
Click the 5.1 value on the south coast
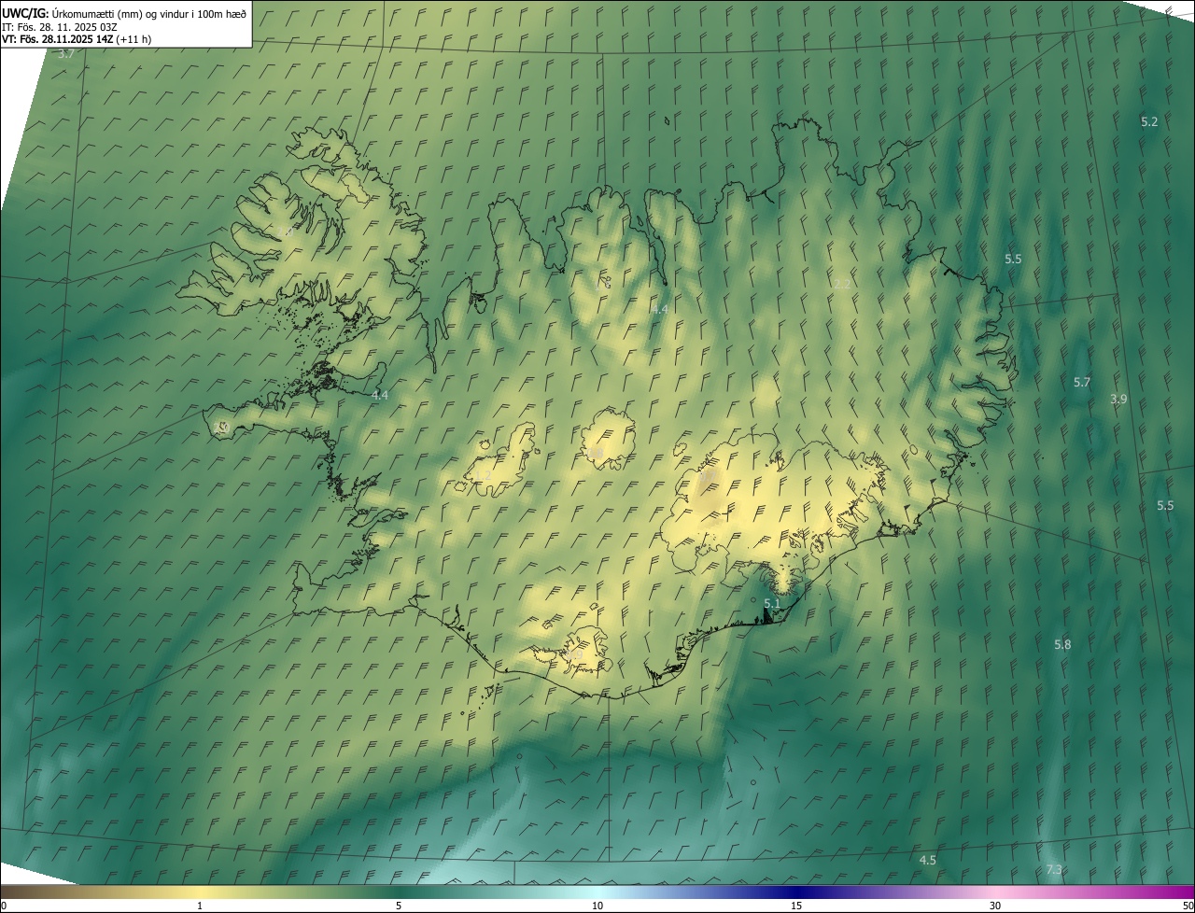pos(772,604)
